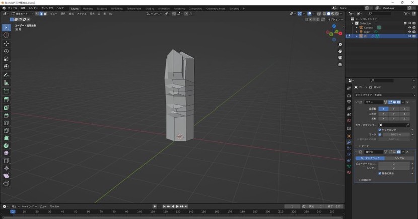The width and height of the screenshot is (418, 219).
Task: Select the Move tool in the left toolbar
Action: 6,43
